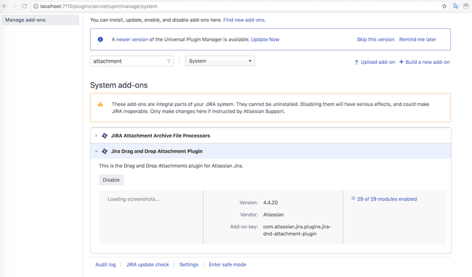Viewport: 472px width, 277px height.
Task: Click the browser back arrow
Action: point(5,6)
